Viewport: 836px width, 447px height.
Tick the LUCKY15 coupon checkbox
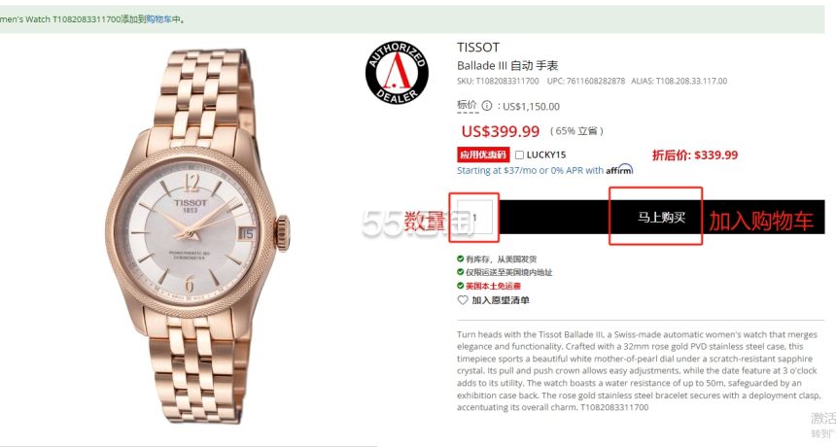pyautogui.click(x=519, y=155)
